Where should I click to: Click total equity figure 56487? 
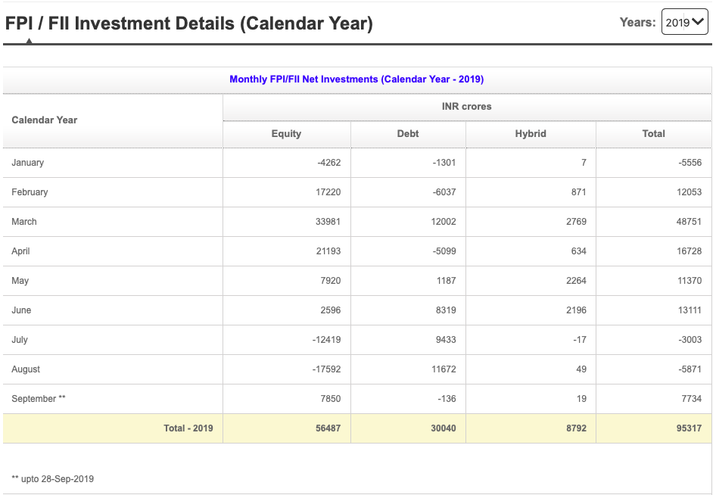328,428
